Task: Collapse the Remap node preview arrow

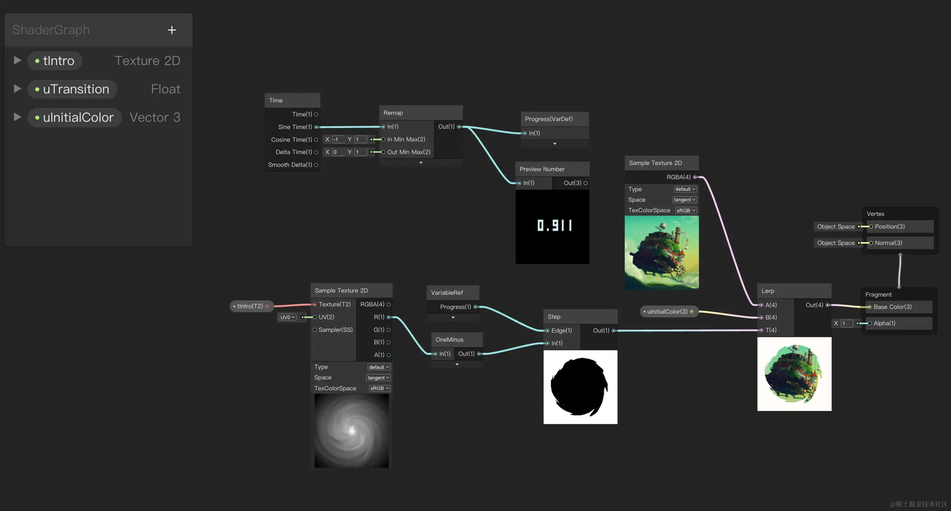Action: pyautogui.click(x=421, y=163)
